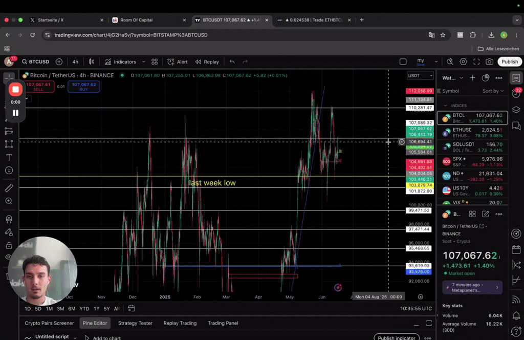Redo the chart action

[x=245, y=62]
